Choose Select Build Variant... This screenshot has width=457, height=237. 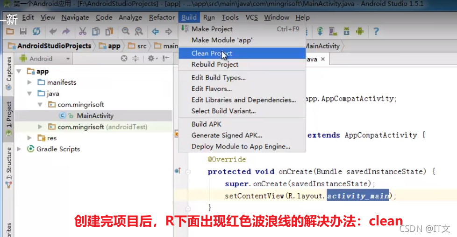[242, 111]
